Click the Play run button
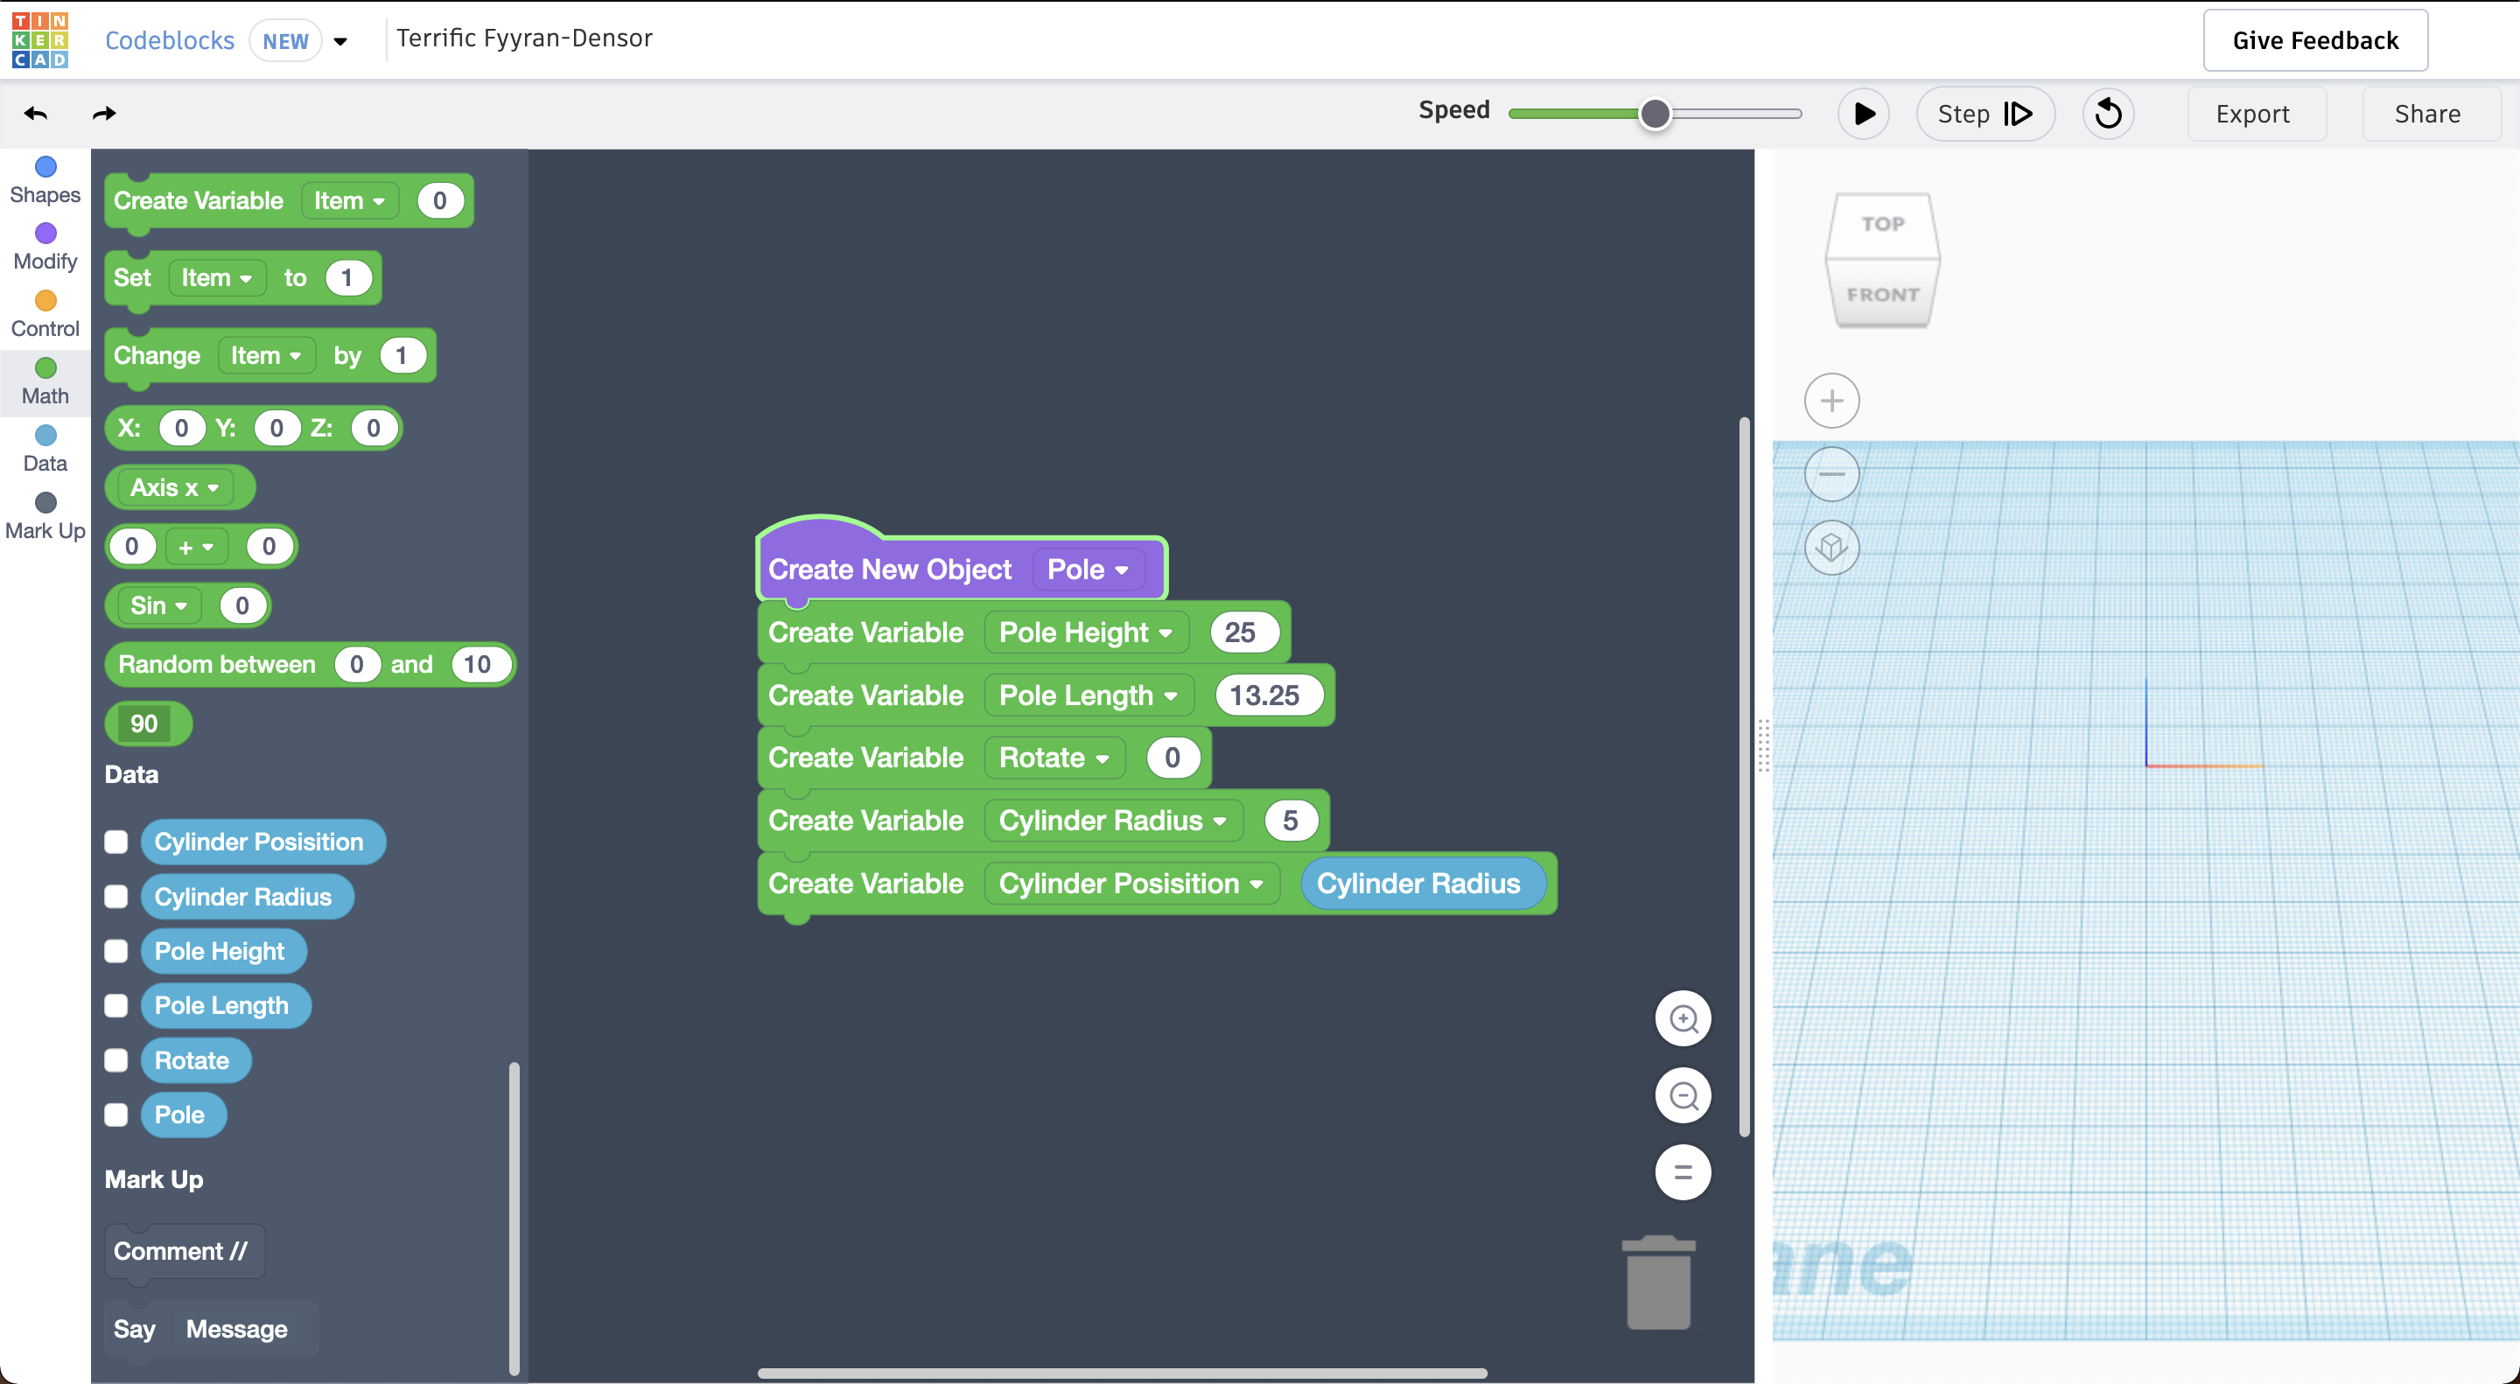 (1864, 115)
